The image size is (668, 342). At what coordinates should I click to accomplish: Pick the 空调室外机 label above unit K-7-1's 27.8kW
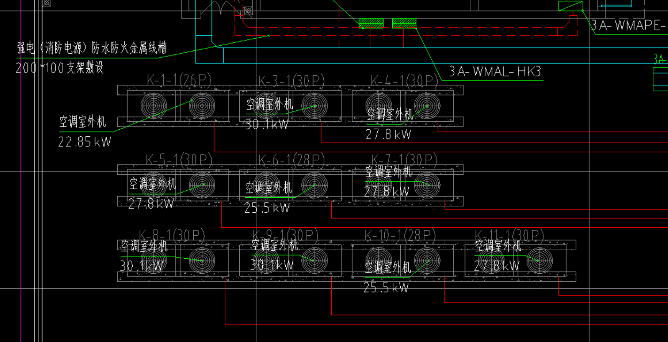[x=388, y=171]
